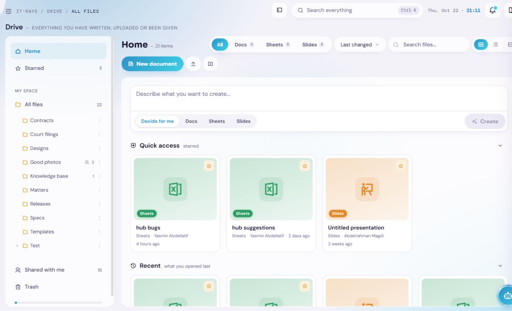The height and width of the screenshot is (311, 512).
Task: Toggle the left sidebar icon beside IT-RAYS breadcrumb
Action: coord(9,11)
